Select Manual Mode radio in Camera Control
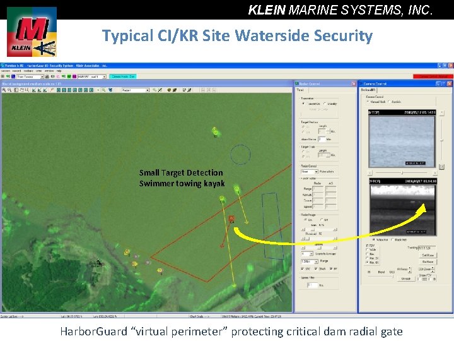The height and width of the screenshot is (341, 454). [368, 102]
